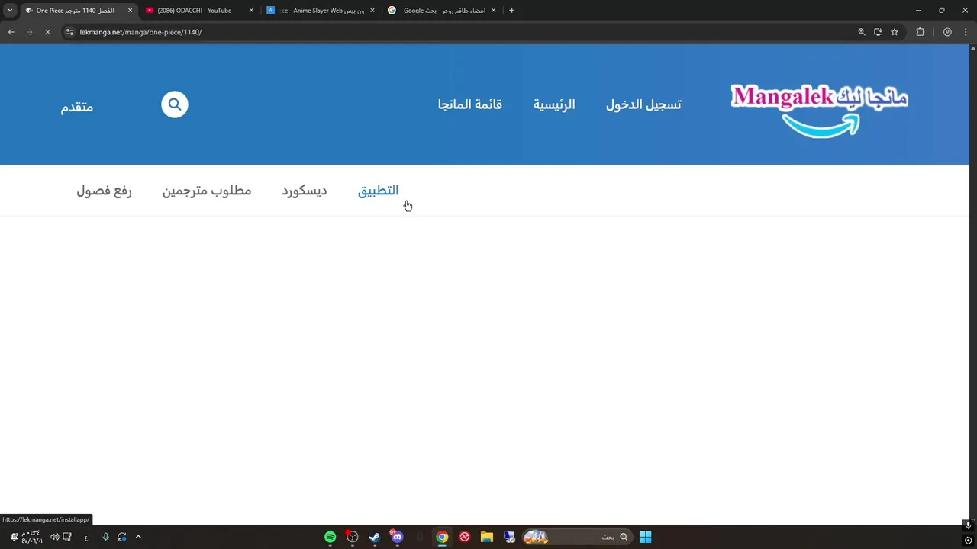
Task: Switch to the Anime Slayer Web tab
Action: [321, 11]
